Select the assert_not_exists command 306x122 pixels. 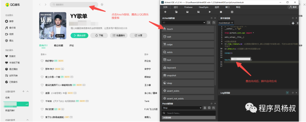[x=188, y=98]
